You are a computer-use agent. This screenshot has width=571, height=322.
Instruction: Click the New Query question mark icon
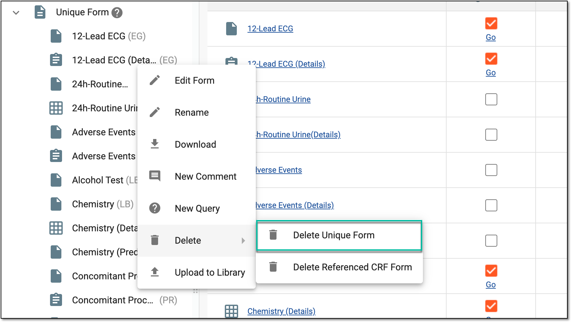155,208
